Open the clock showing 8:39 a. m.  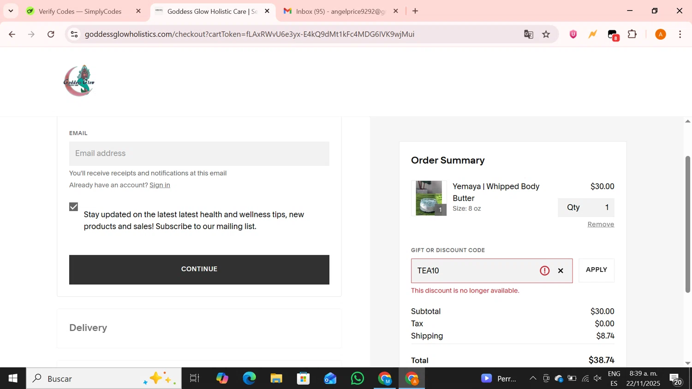(x=643, y=378)
